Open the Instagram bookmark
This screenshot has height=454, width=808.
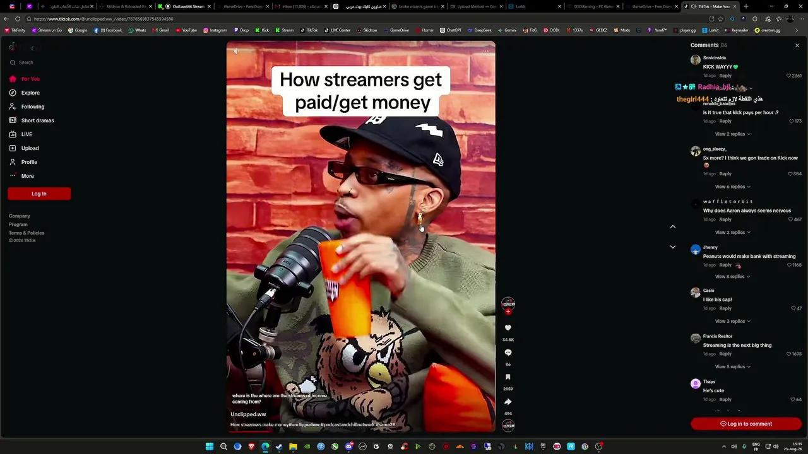click(x=215, y=30)
